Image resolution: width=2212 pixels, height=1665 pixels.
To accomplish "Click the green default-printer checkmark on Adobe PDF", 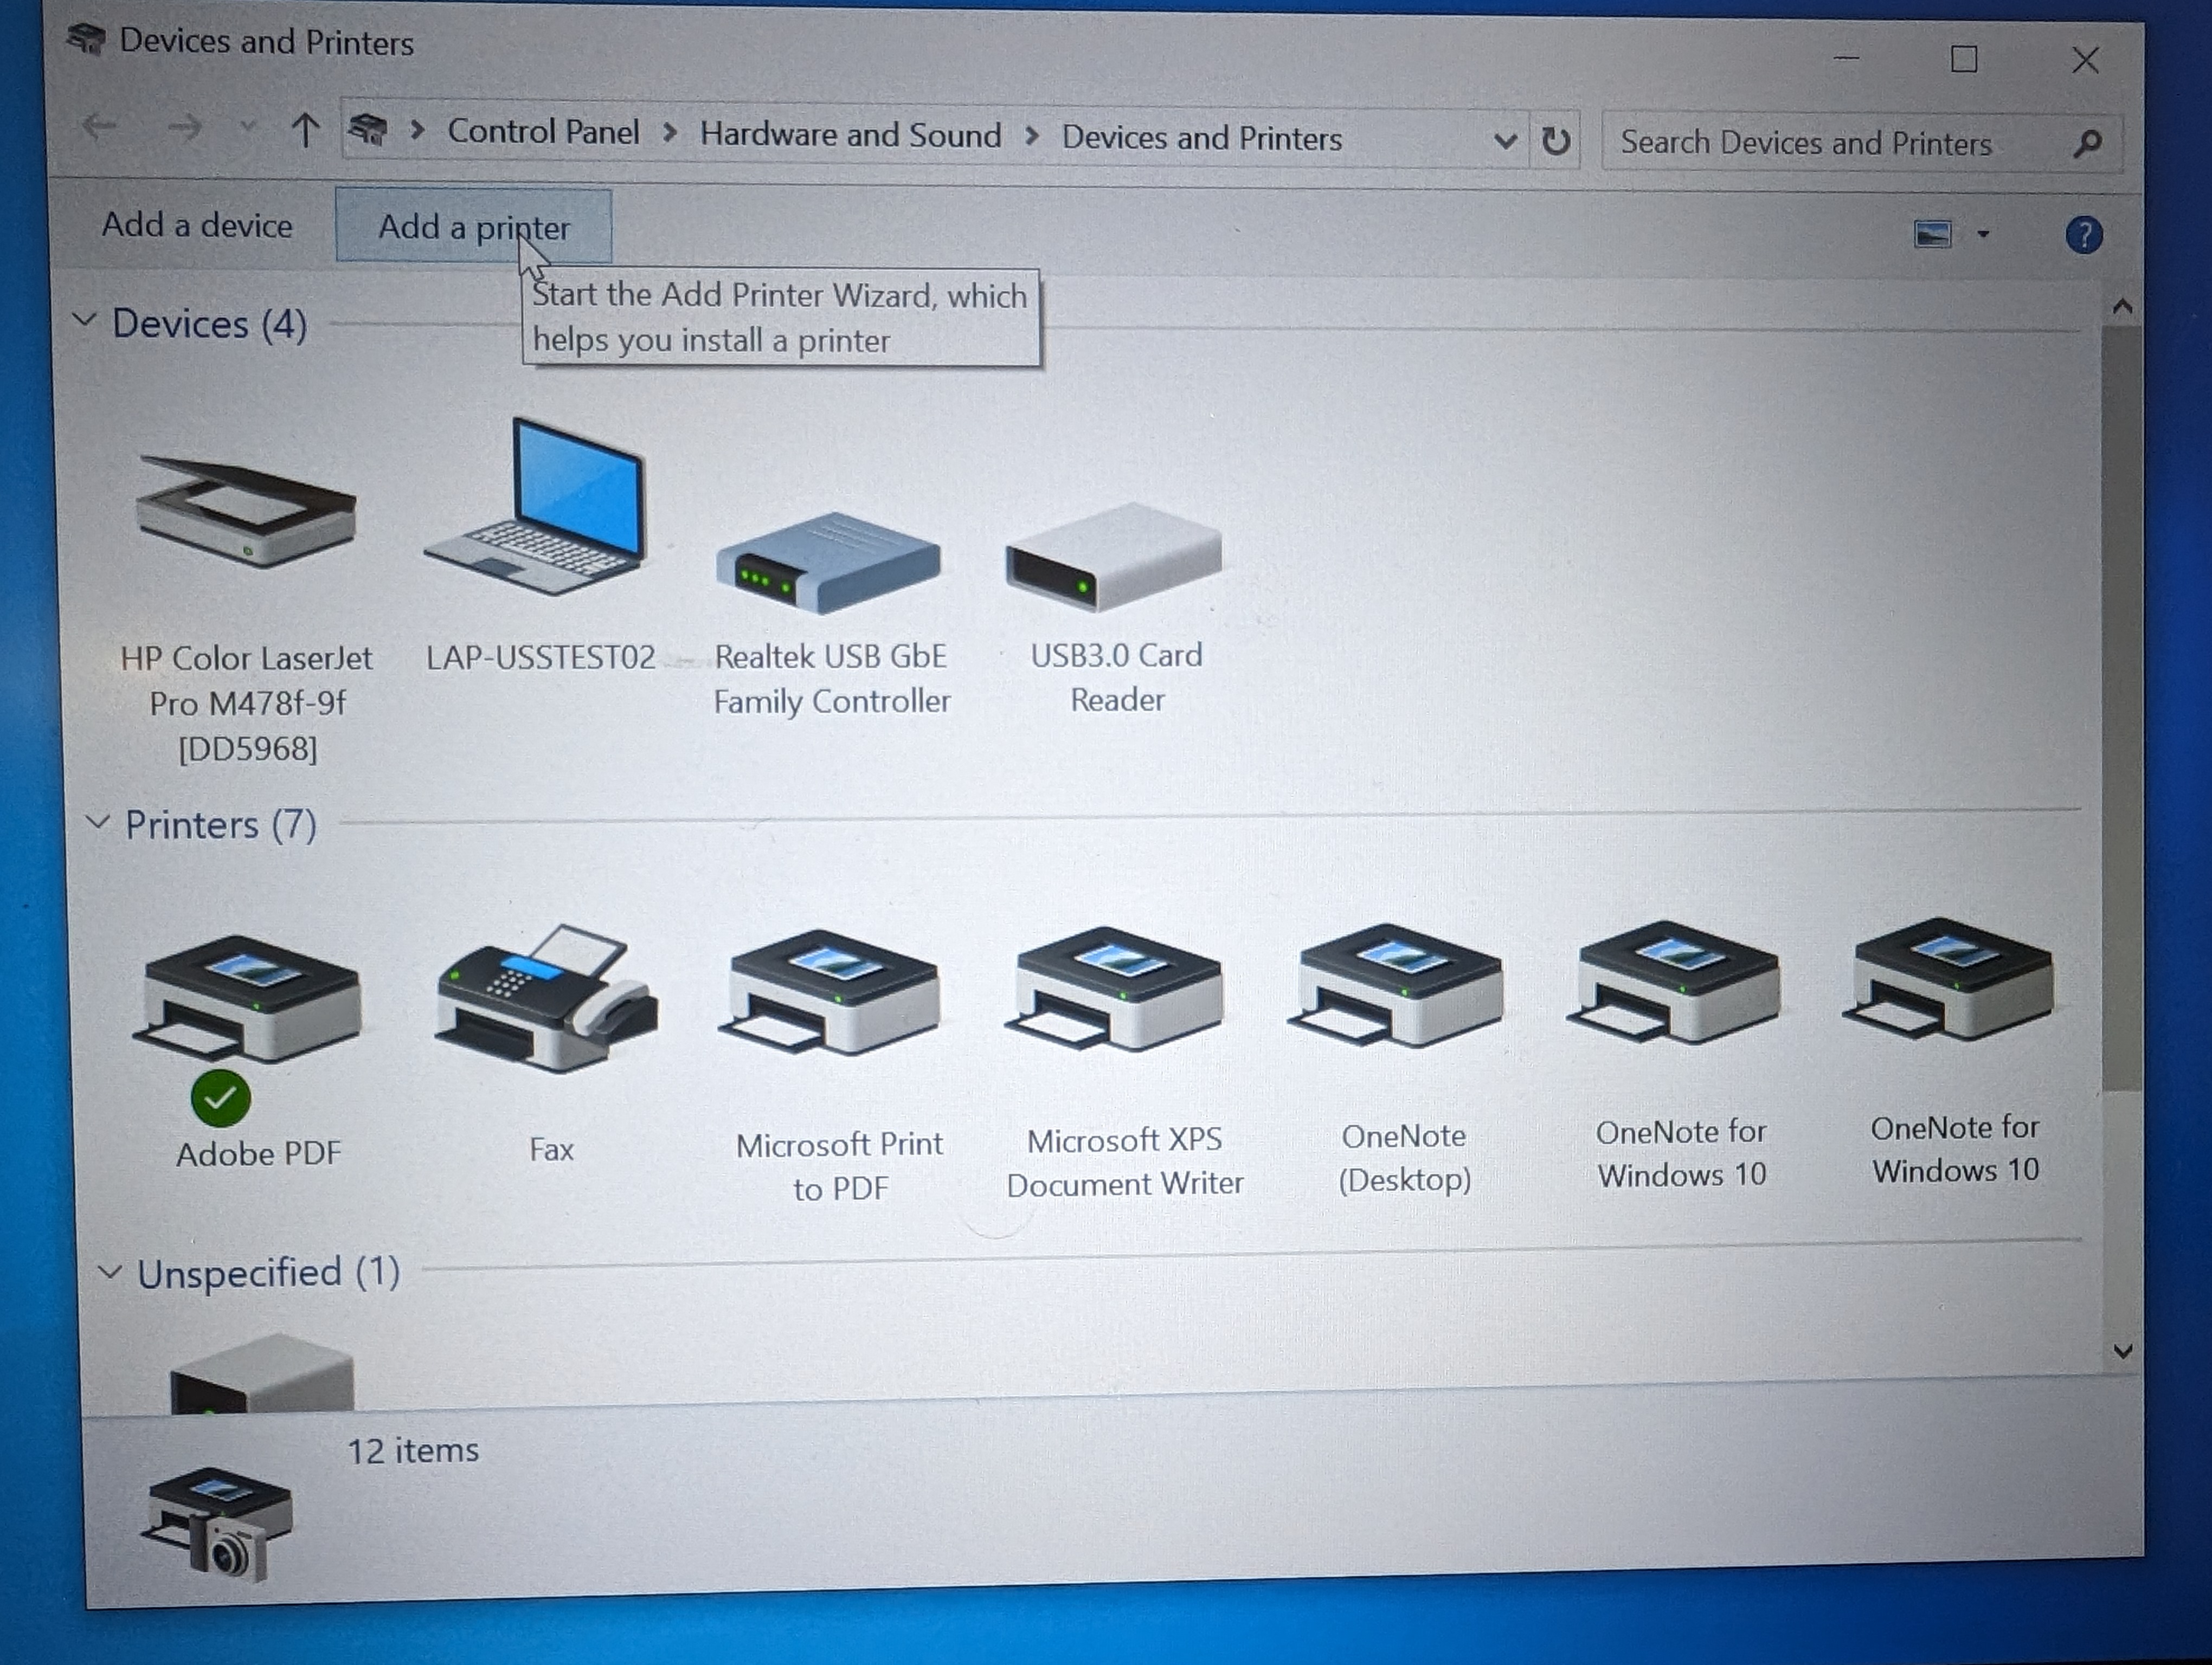I will (220, 1098).
